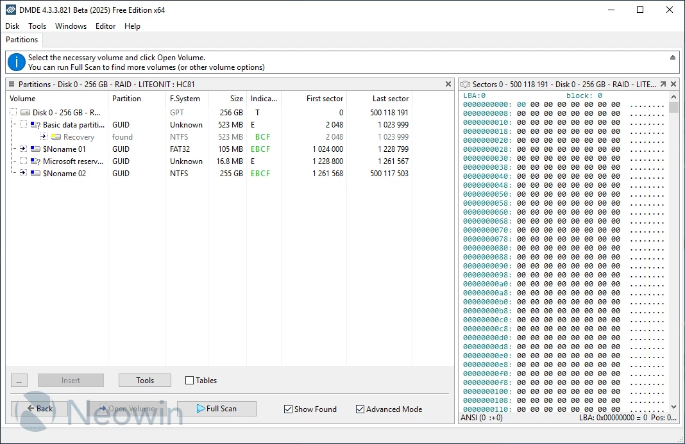Viewport: 685px width, 444px height.
Task: Collapse the hint bar with its eject-style arrow
Action: click(672, 58)
